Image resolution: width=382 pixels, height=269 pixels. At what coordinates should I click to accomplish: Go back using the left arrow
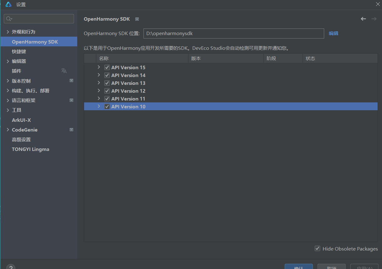click(363, 19)
